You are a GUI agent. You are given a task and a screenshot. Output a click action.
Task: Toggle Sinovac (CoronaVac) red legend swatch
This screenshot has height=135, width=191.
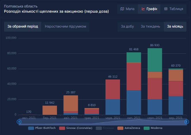tap(62, 128)
